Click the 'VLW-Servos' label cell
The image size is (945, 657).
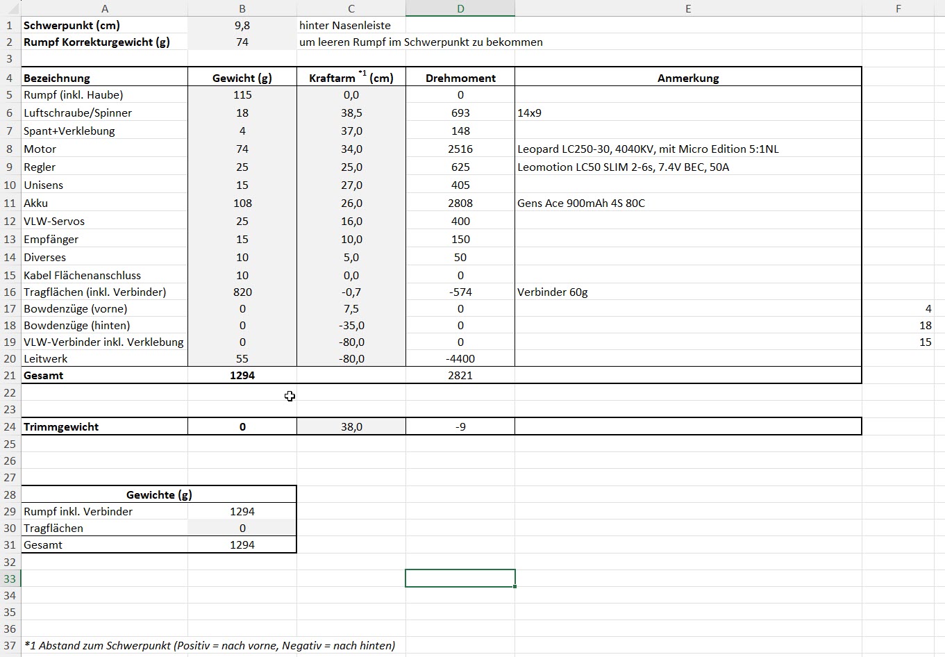pyautogui.click(x=104, y=221)
